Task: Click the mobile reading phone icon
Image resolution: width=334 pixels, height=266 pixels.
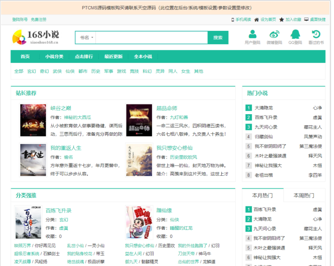Action: 233,20
